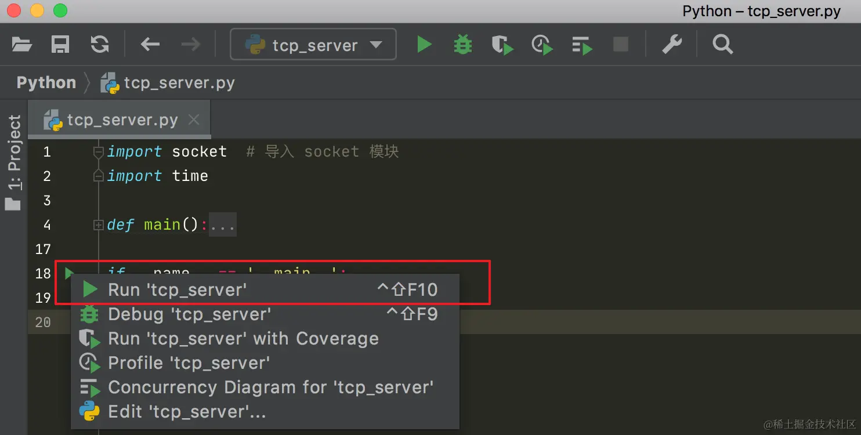Screen dimensions: 861x435
Task: Navigate forward with right arrow
Action: click(190, 44)
